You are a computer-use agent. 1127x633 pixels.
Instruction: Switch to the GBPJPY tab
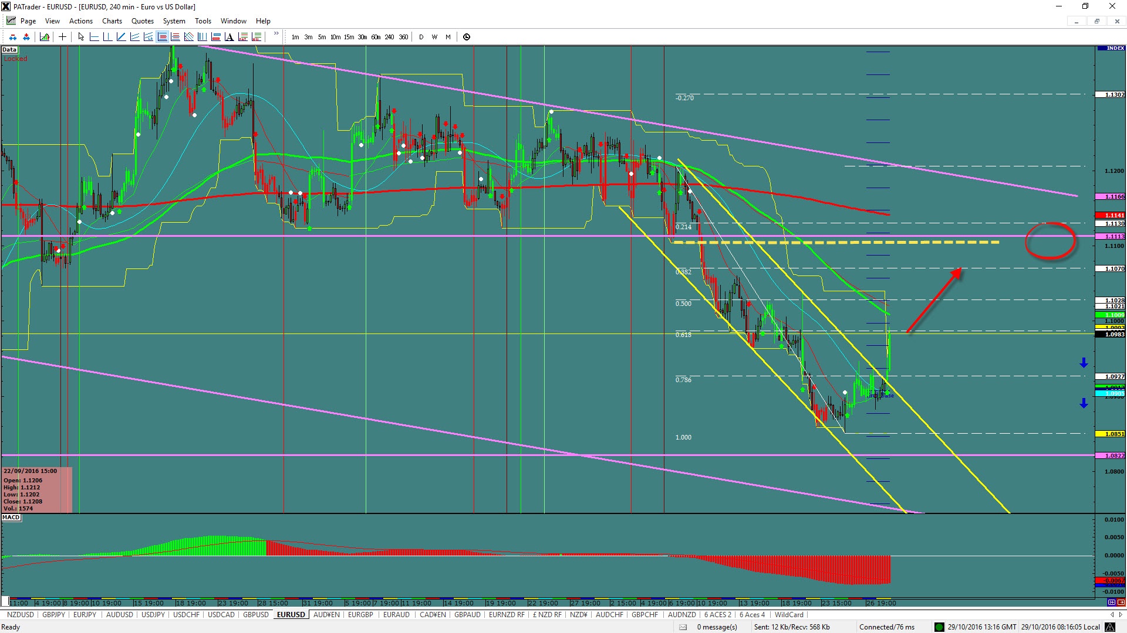click(54, 614)
